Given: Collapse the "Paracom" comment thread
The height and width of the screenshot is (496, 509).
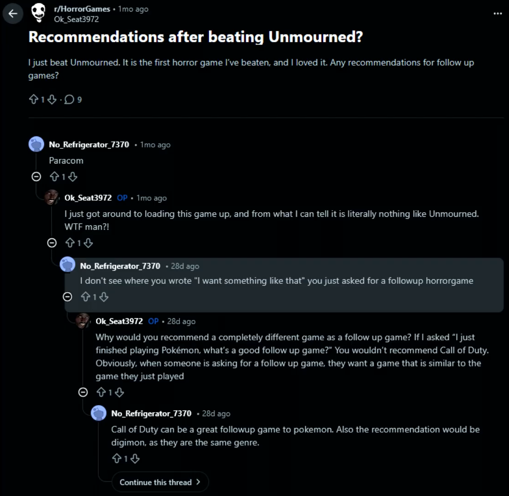Looking at the screenshot, I should pos(36,176).
